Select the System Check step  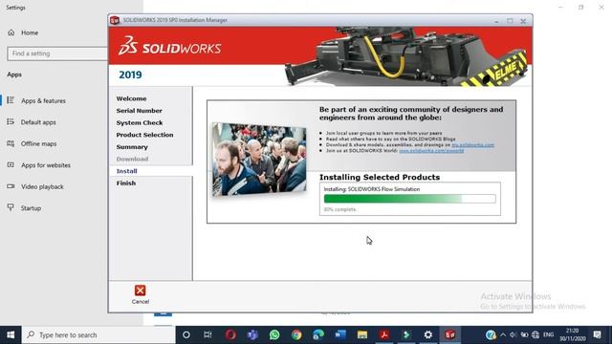coord(140,123)
